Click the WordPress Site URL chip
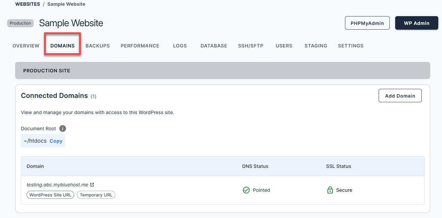The height and width of the screenshot is (218, 442). tap(50, 195)
